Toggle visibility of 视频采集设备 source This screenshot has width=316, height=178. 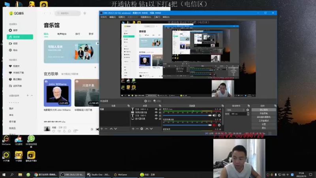coord(156,112)
